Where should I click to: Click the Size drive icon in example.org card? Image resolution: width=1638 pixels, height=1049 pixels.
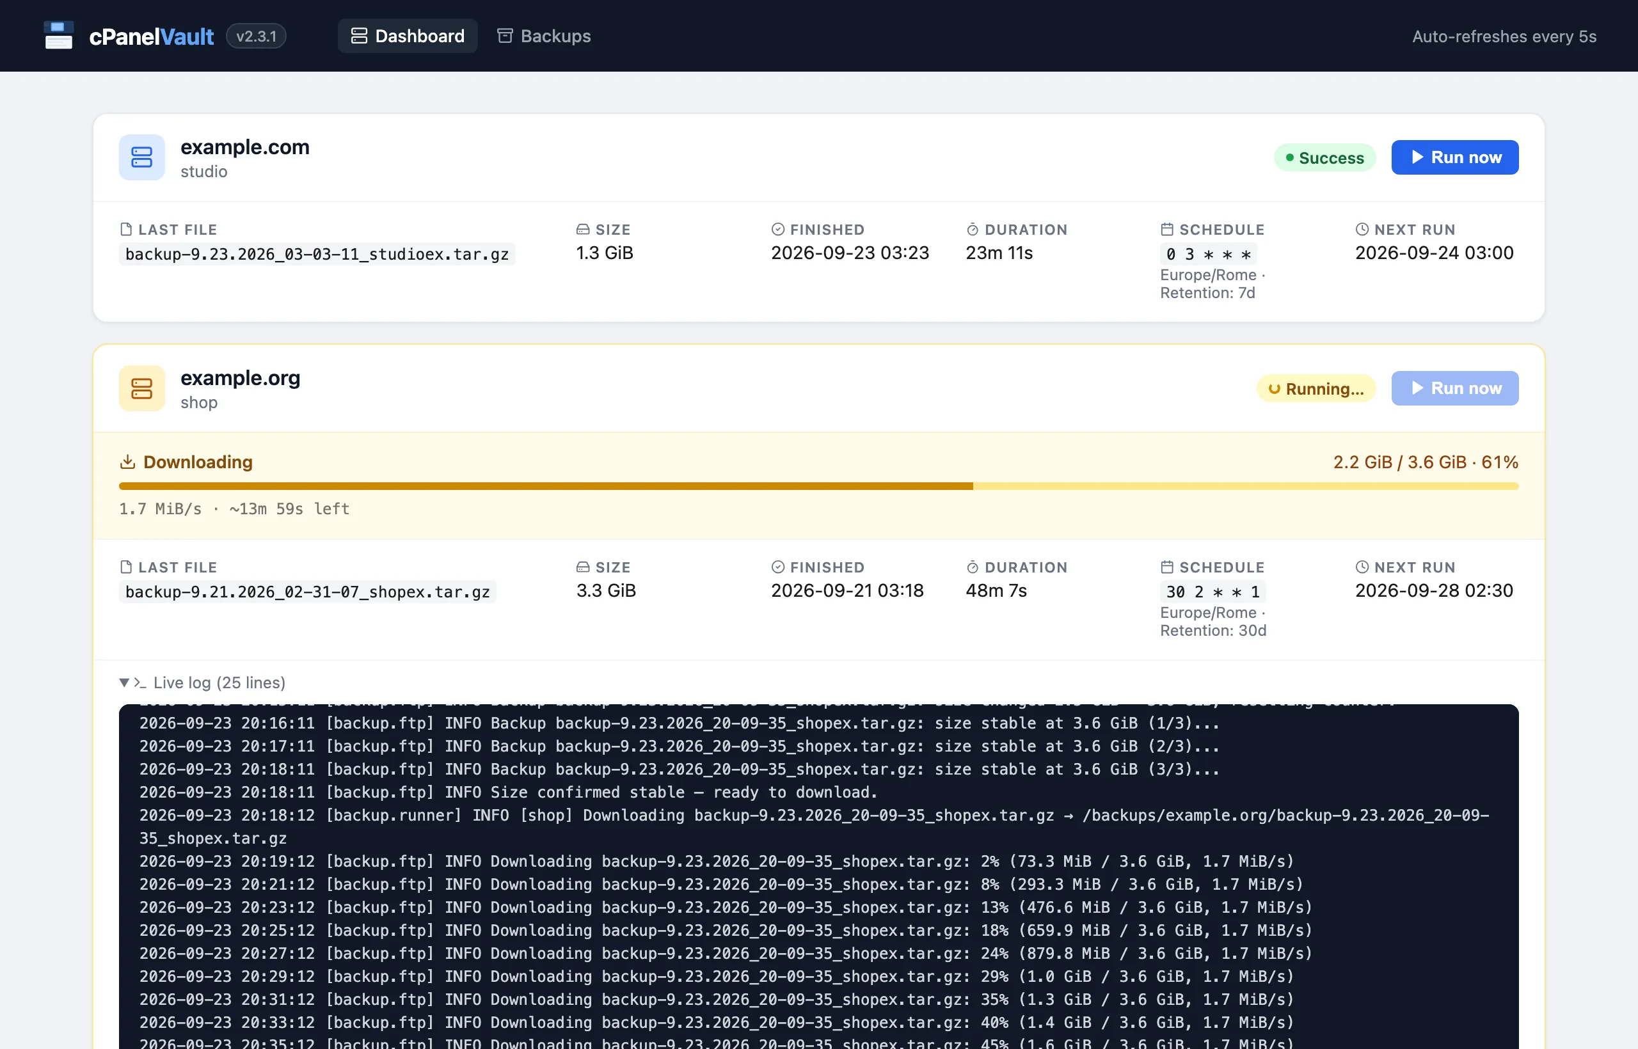[x=584, y=567]
